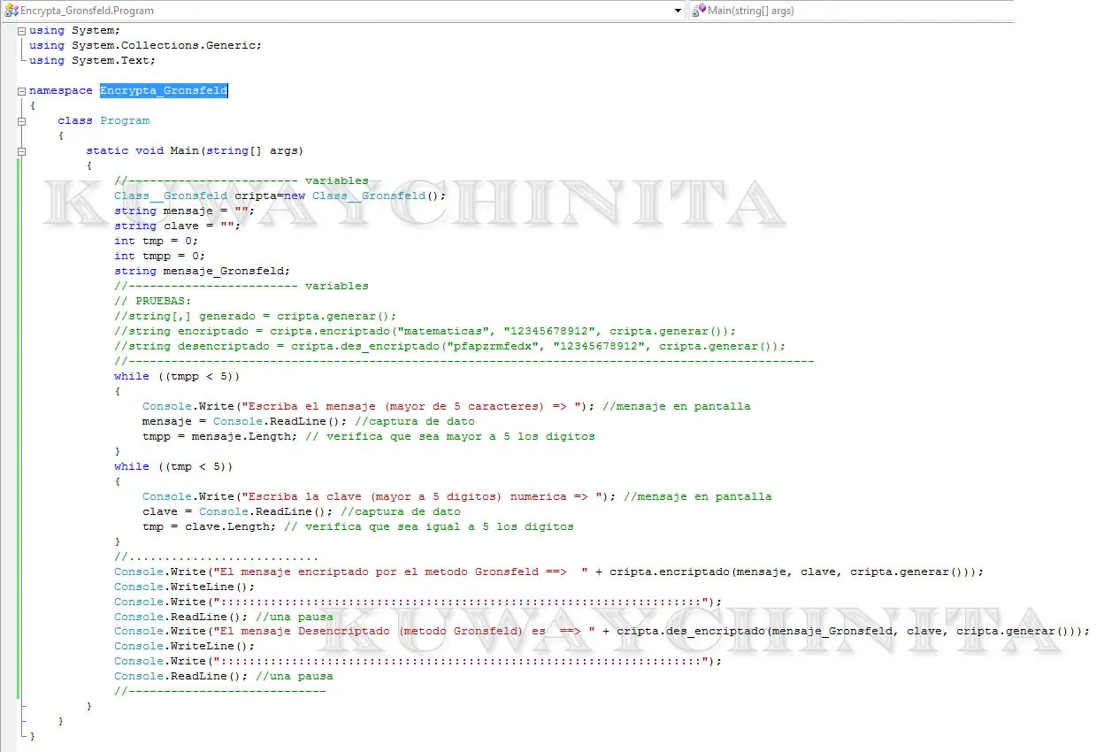1096x752 pixels.
Task: Click the 'using System;' line
Action: point(75,31)
